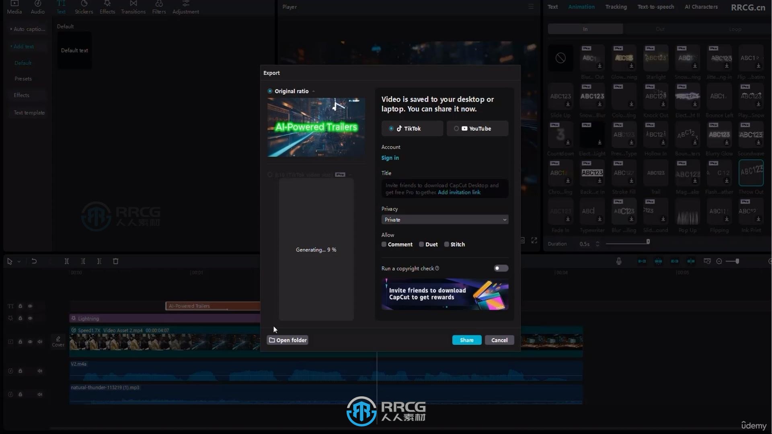Select the Typewriter animation preset
This screenshot has width=772, height=434.
[x=592, y=212]
